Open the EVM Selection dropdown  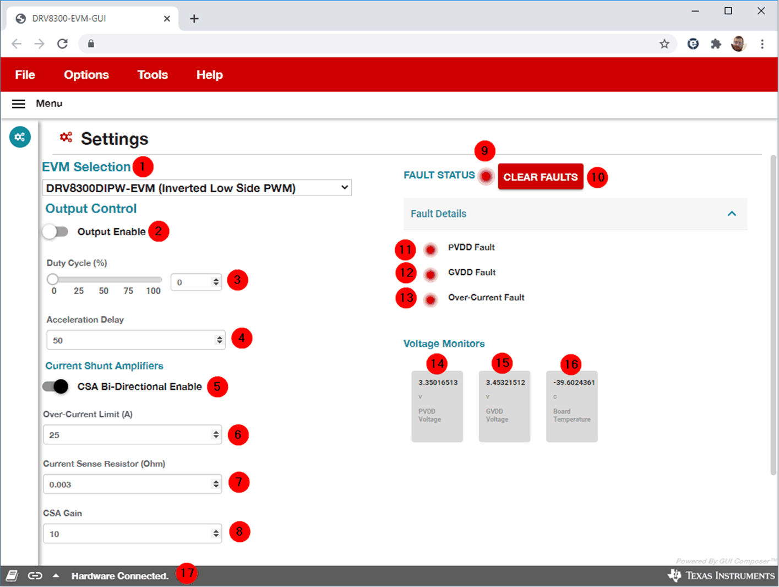[x=197, y=188]
